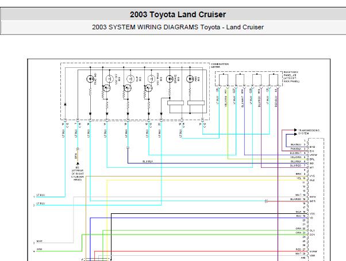The height and width of the screenshot is (261, 346).
Task: Click the BLU pin 19 label
Action: pos(299,216)
